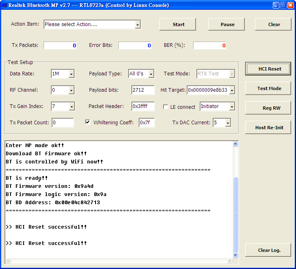Screen dimensions: 296x269
Task: Expand the Payload Type dropdown
Action: [x=151, y=74]
